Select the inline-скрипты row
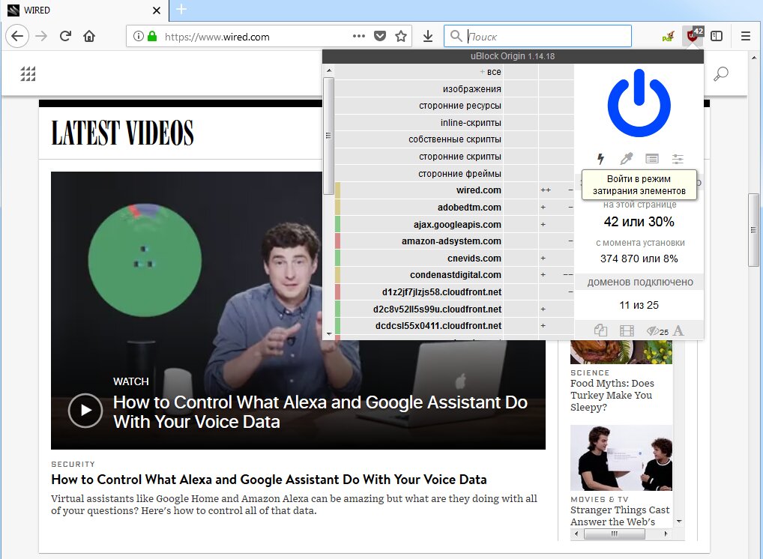 click(x=418, y=123)
